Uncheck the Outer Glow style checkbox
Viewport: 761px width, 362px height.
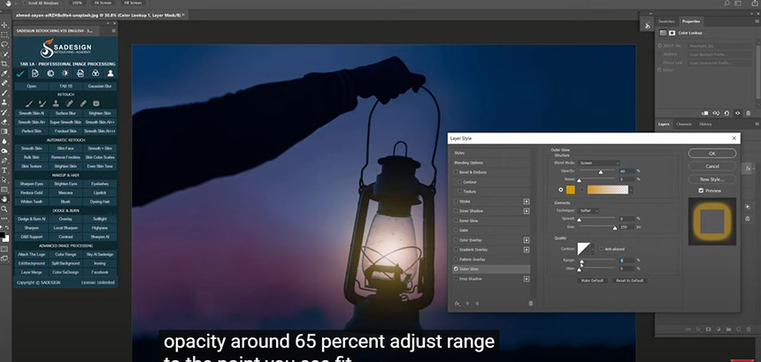click(x=457, y=268)
